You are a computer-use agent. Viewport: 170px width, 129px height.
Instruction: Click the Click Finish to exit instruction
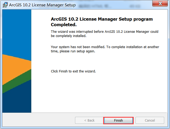coord(73,71)
